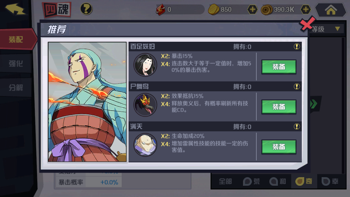Toggle the 奇 soul filter
The image size is (350, 197).
click(304, 181)
